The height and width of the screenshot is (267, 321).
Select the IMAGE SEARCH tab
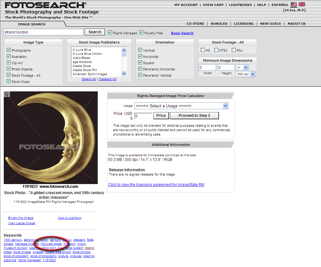click(32, 24)
